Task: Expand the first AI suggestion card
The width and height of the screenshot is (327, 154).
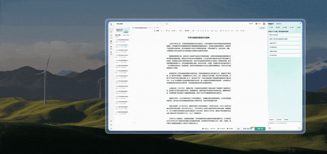Action: [285, 35]
